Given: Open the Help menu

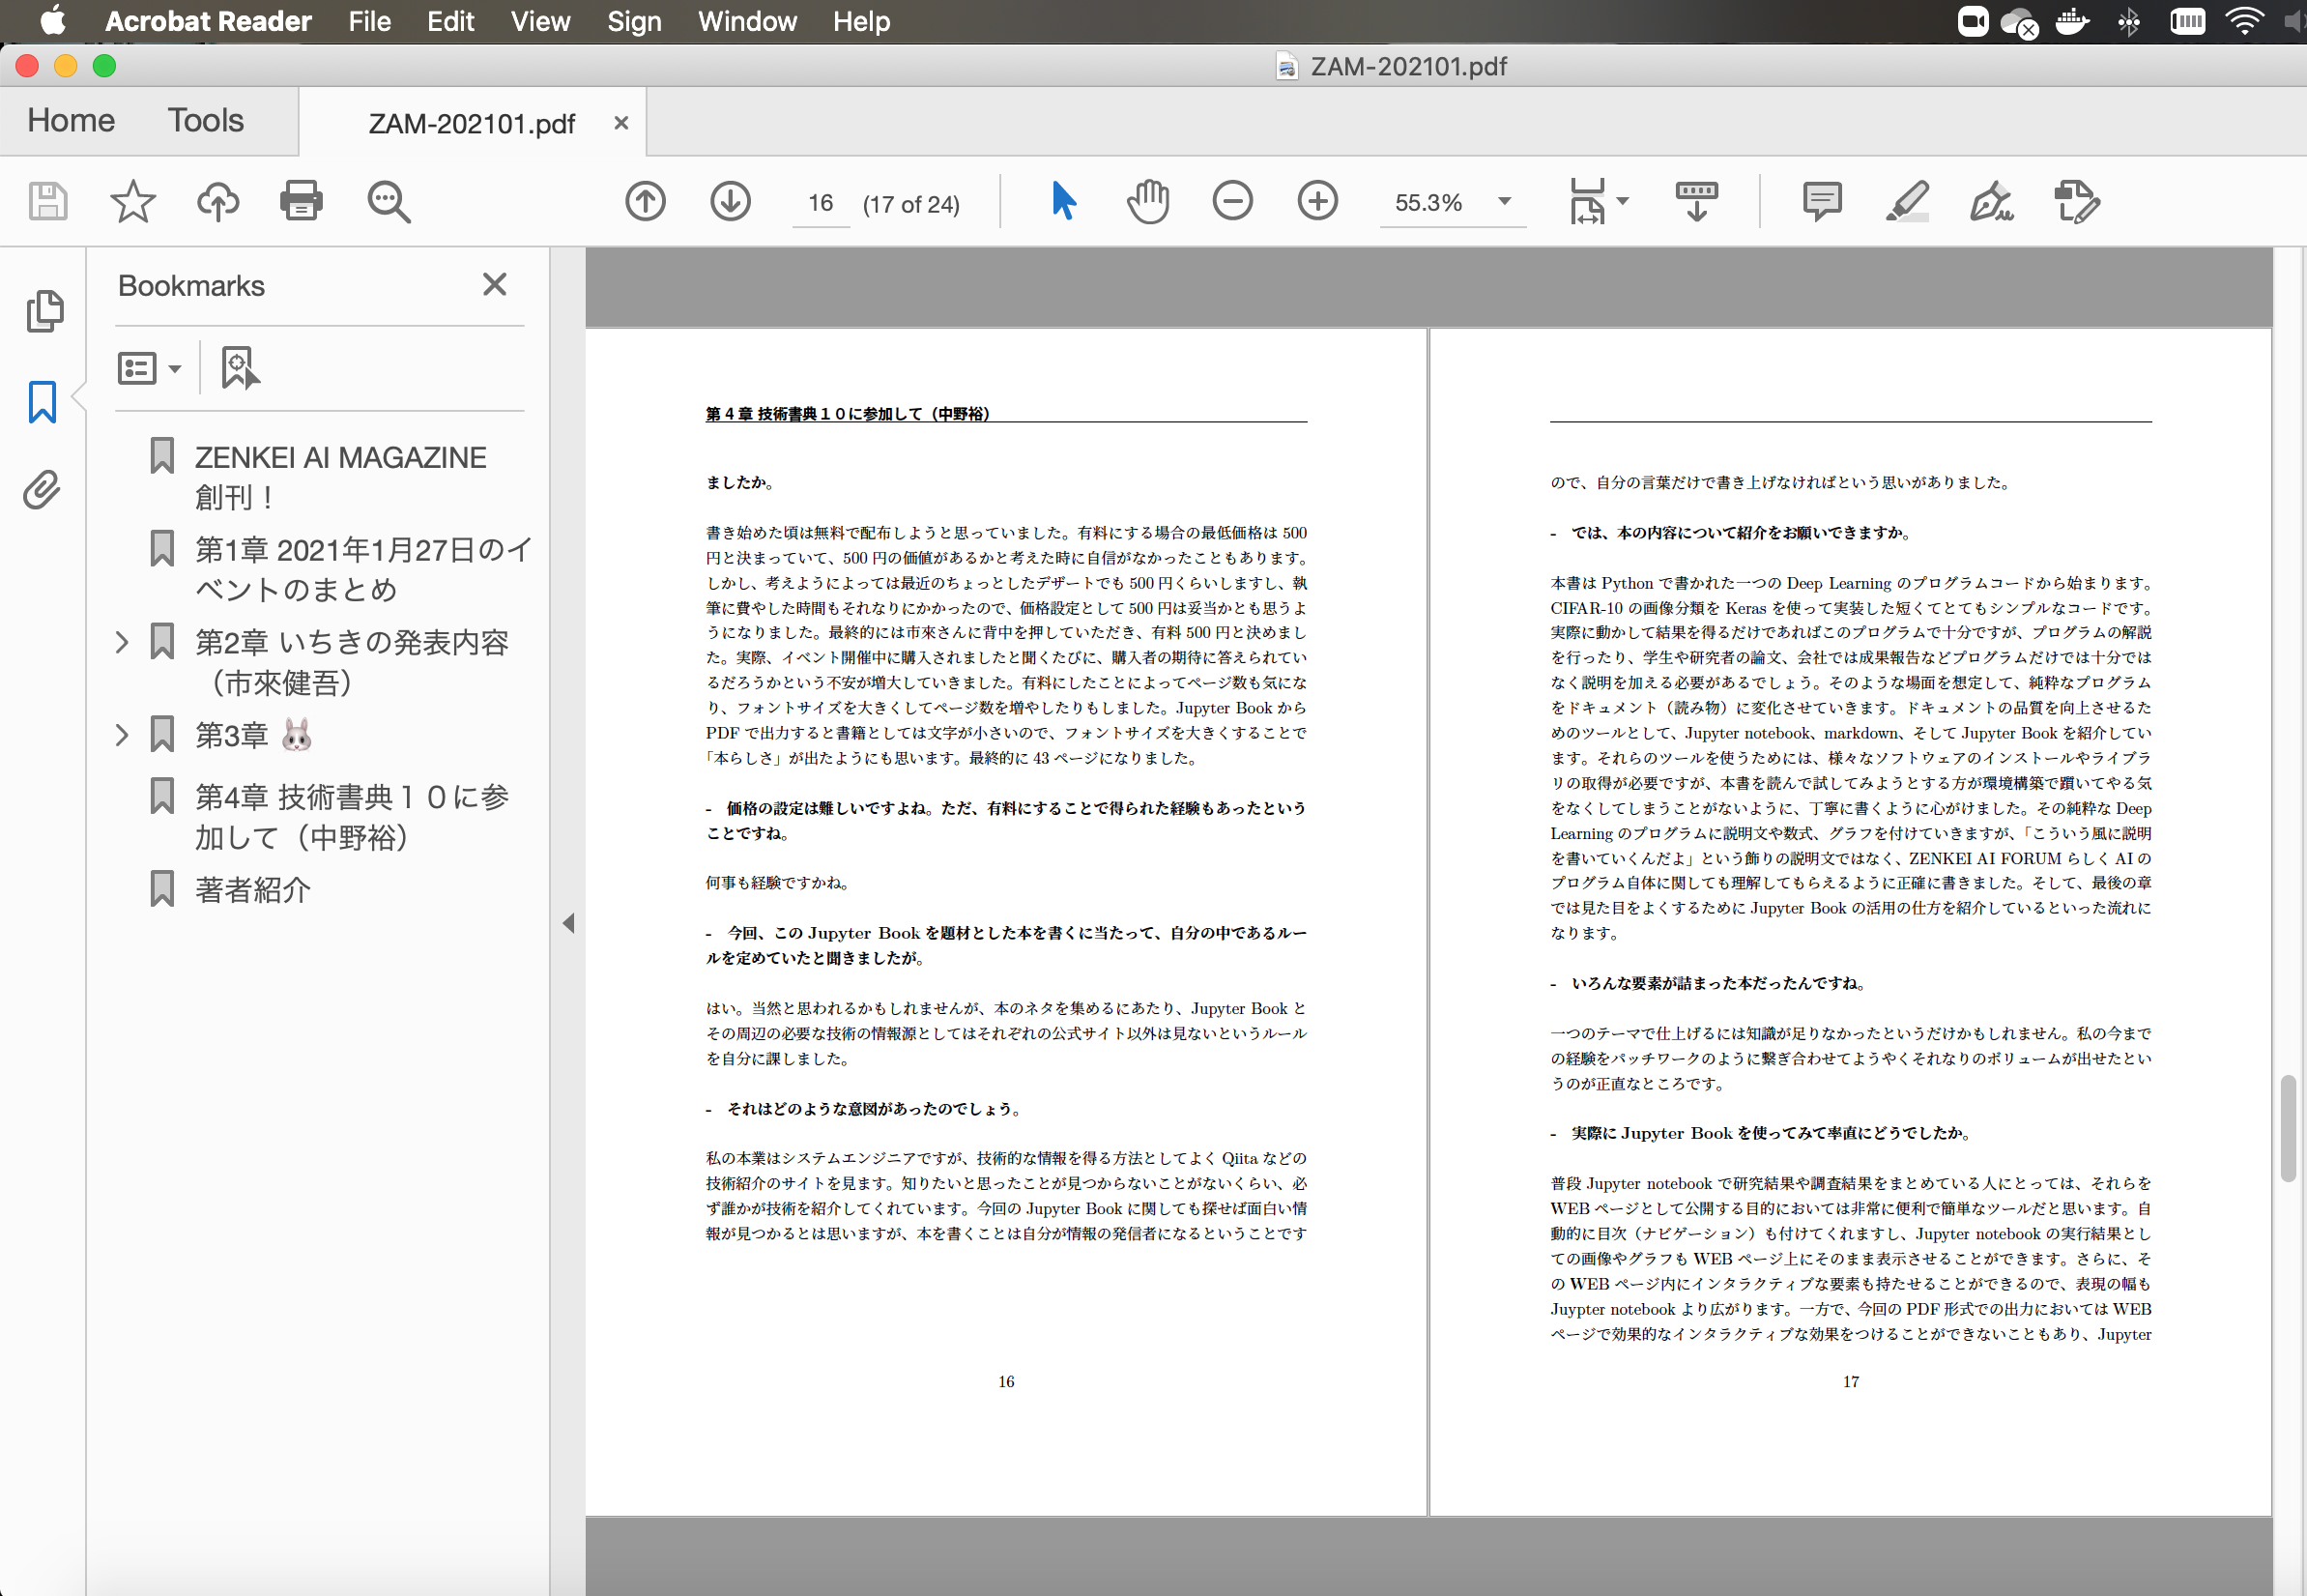Looking at the screenshot, I should (862, 21).
